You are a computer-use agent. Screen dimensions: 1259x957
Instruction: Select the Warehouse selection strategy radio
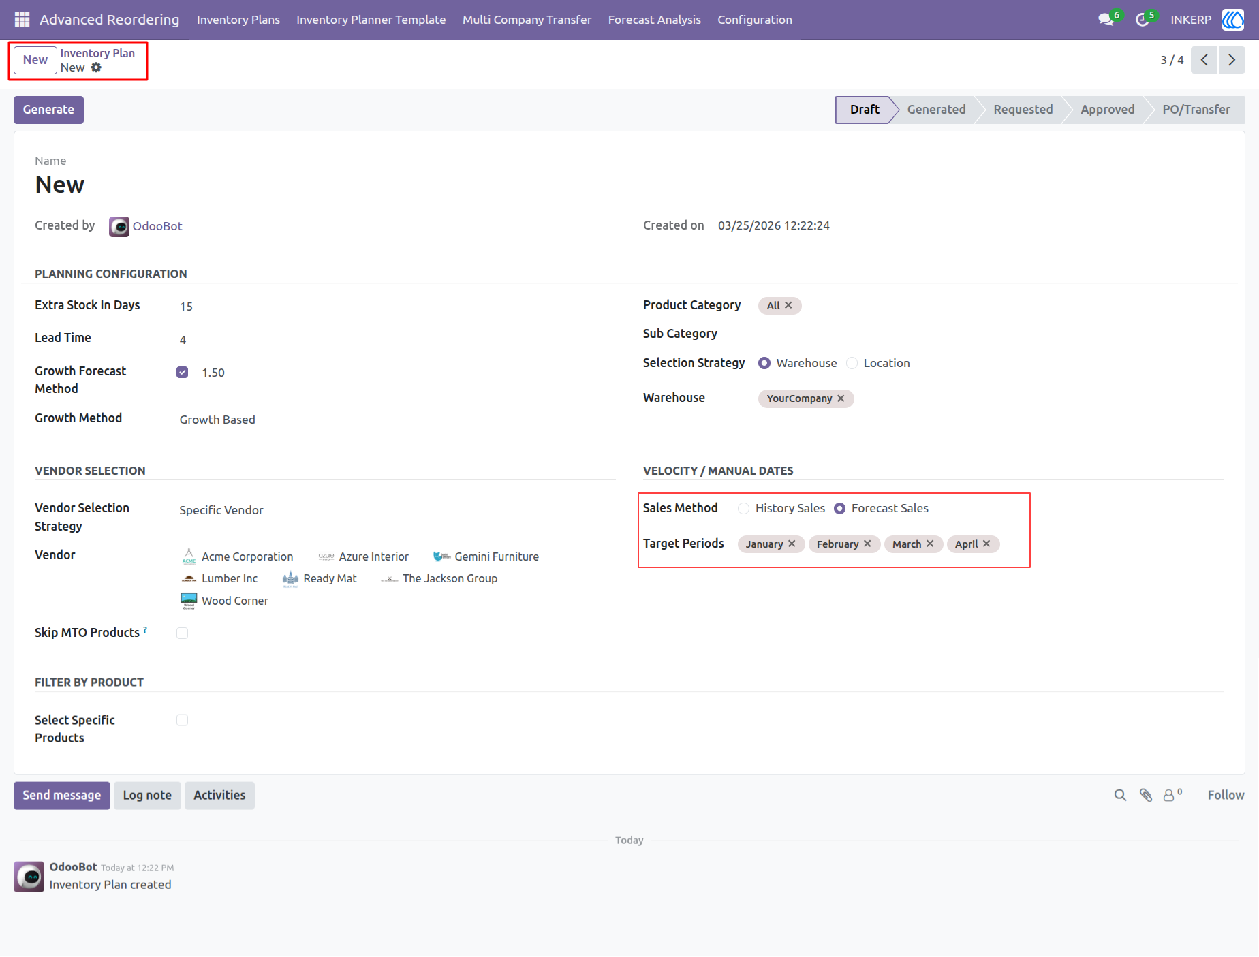pyautogui.click(x=764, y=363)
